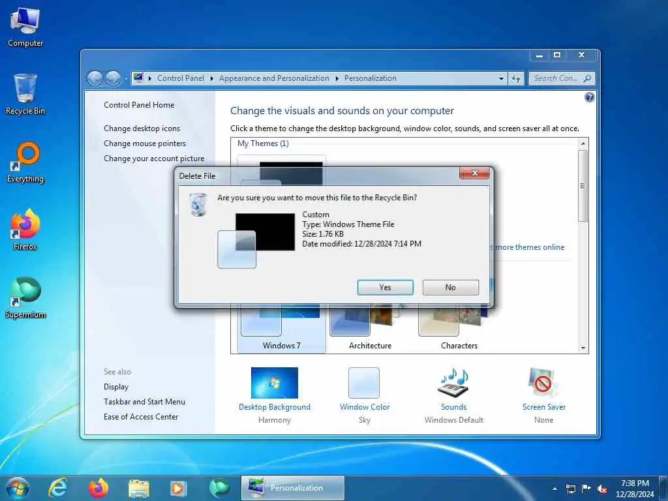Image resolution: width=668 pixels, height=501 pixels.
Task: Open Control Panel Home
Action: click(139, 105)
